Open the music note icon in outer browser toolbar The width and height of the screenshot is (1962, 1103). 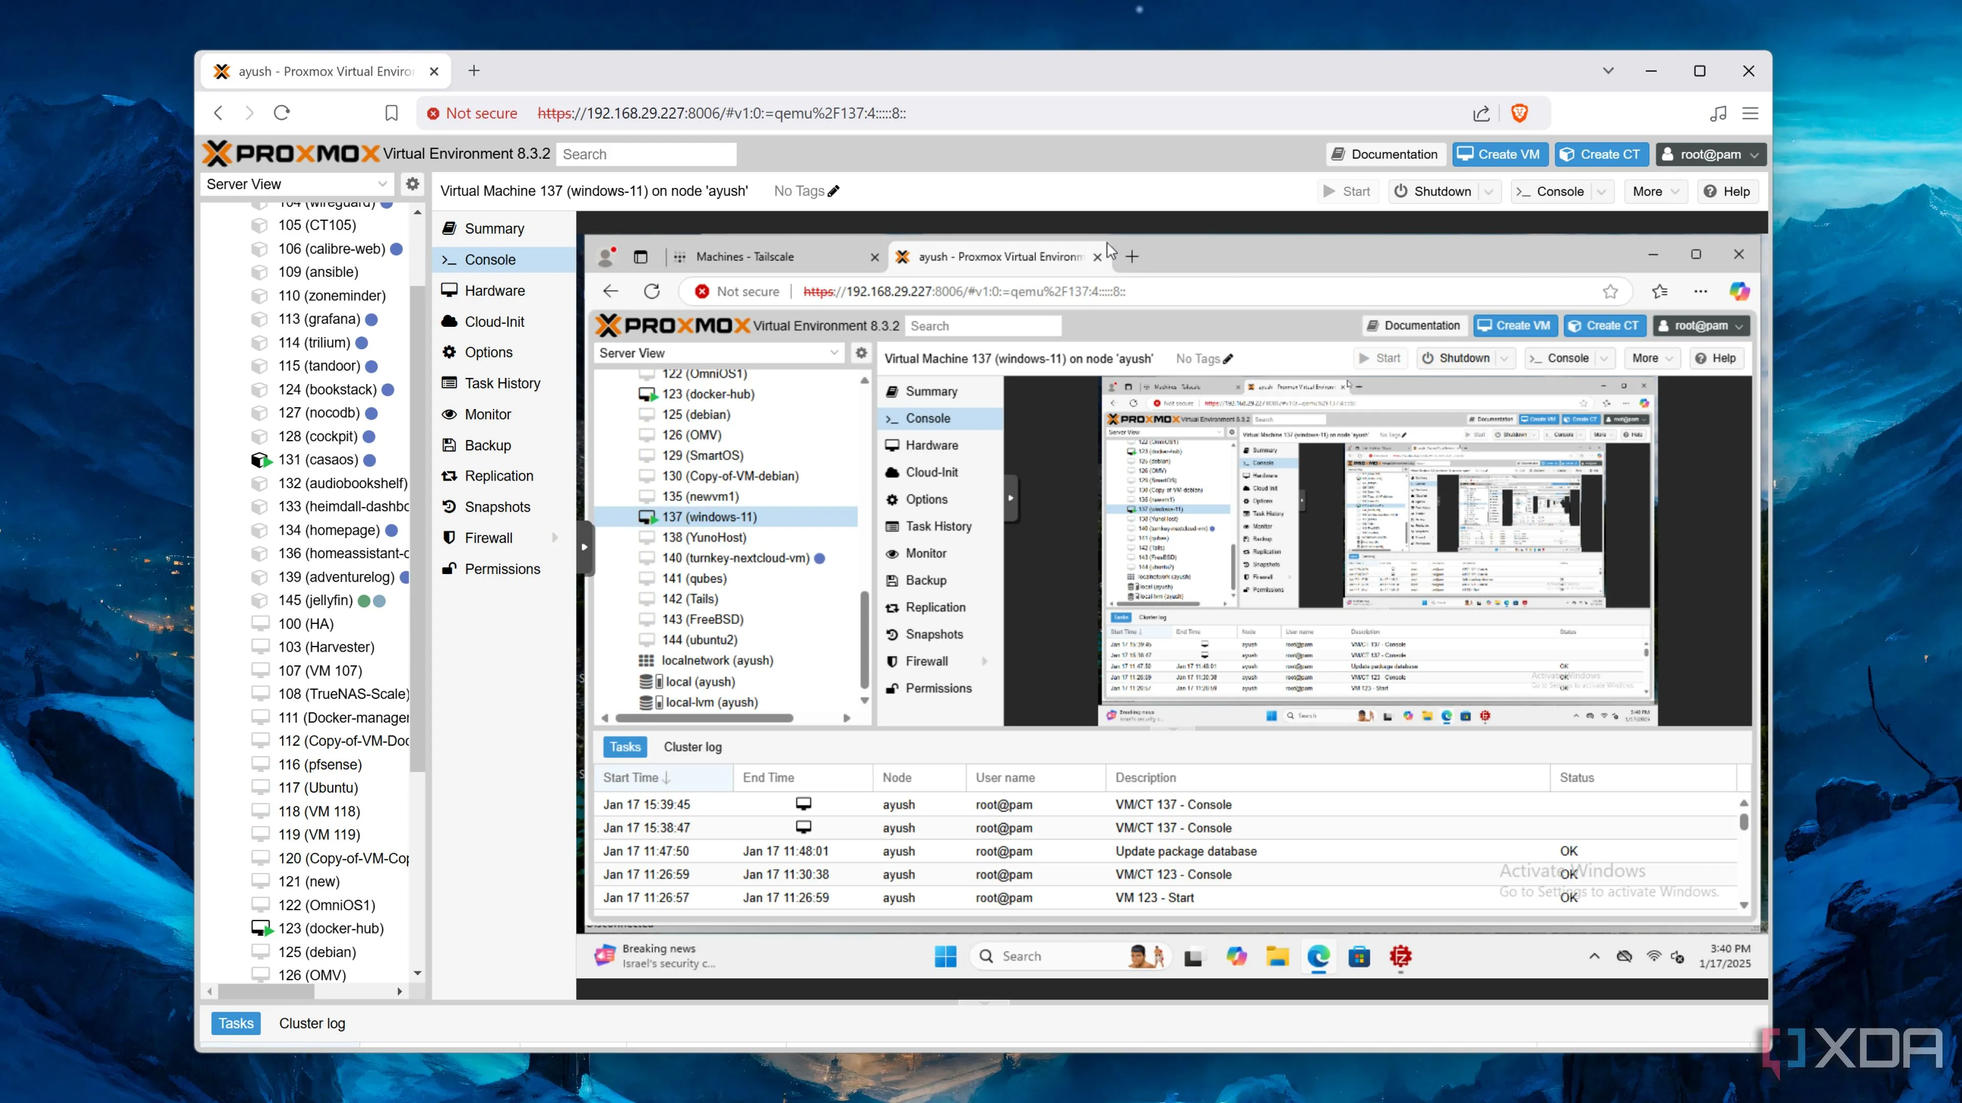[1717, 113]
